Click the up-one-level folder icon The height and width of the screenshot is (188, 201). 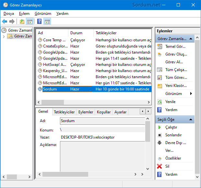point(22,21)
